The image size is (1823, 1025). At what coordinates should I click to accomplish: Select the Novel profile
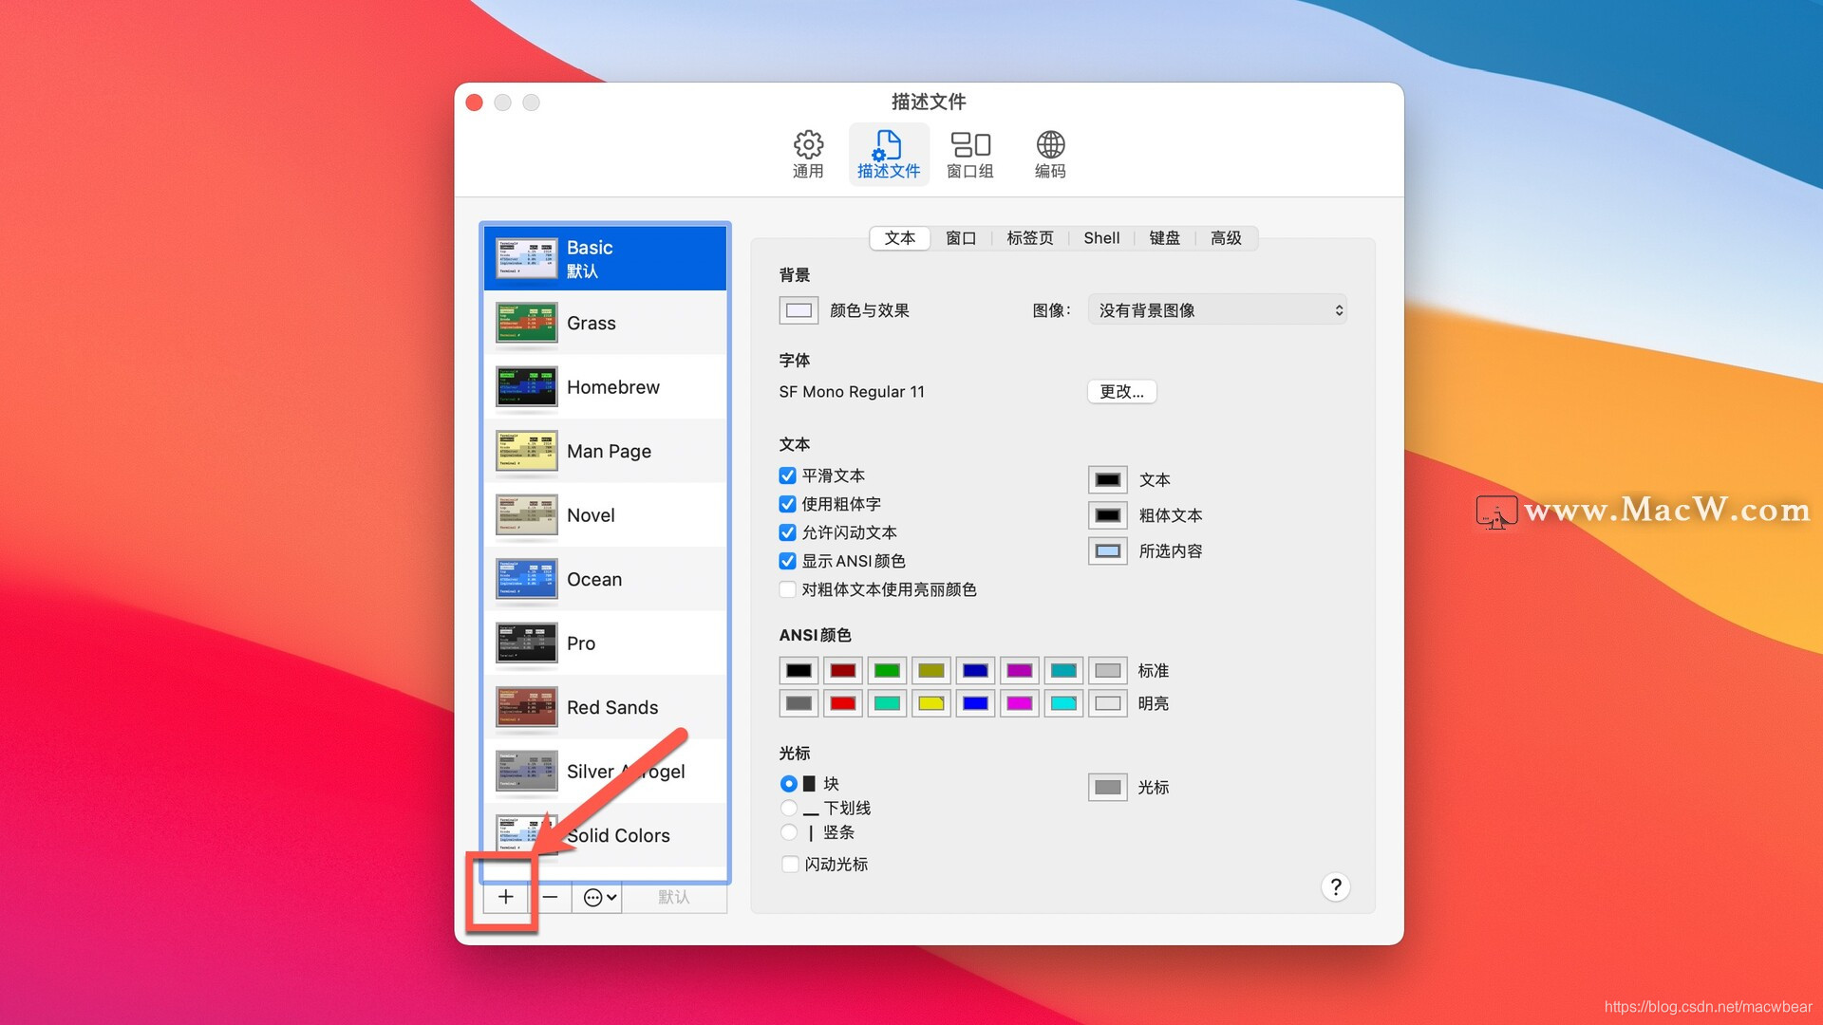point(606,515)
